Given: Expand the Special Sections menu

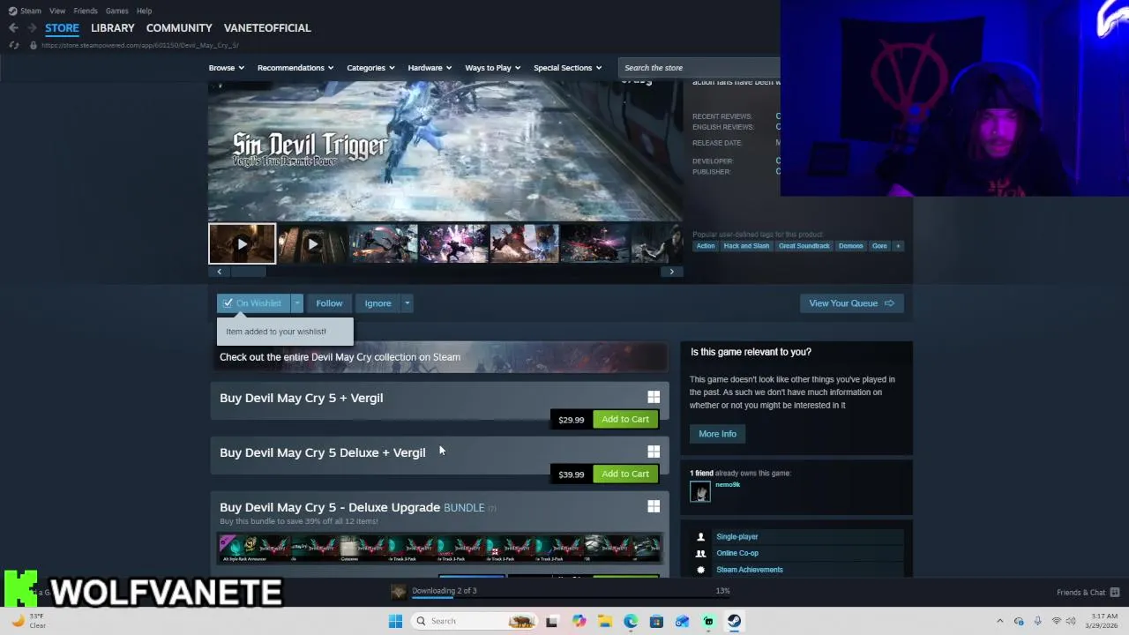Looking at the screenshot, I should click(567, 68).
